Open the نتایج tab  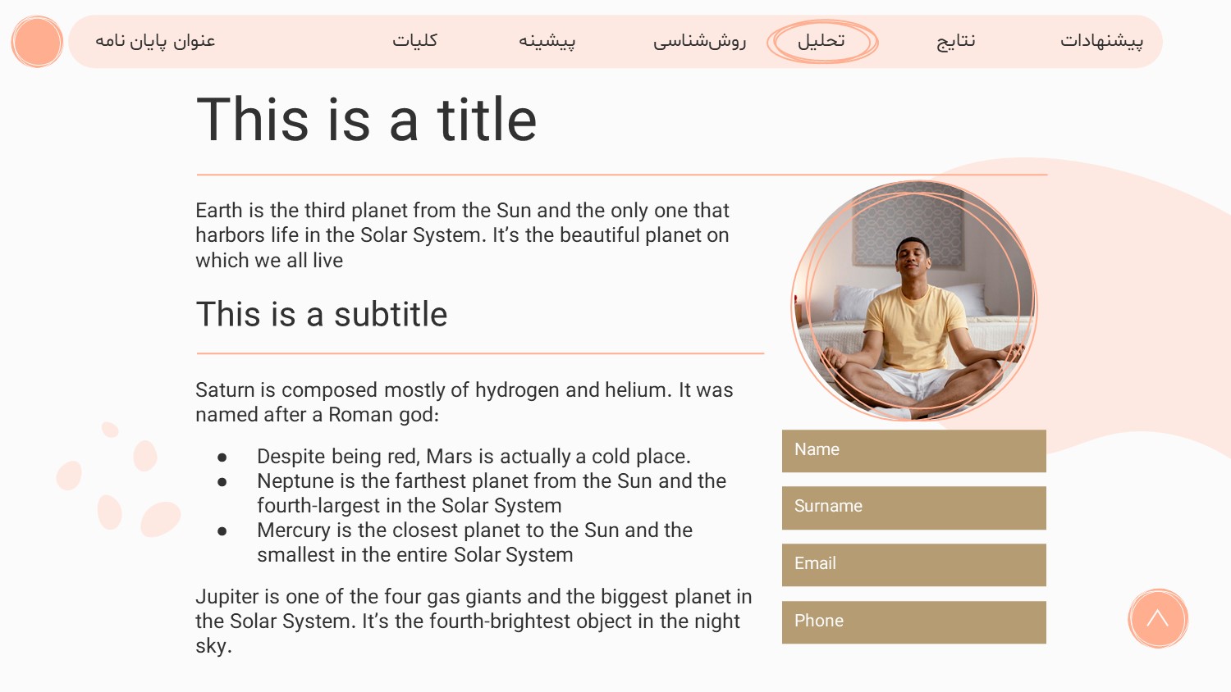[x=956, y=41]
